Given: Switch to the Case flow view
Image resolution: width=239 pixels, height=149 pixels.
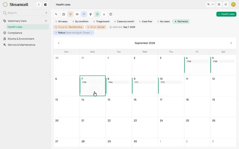Looking at the screenshot, I should [x=145, y=22].
